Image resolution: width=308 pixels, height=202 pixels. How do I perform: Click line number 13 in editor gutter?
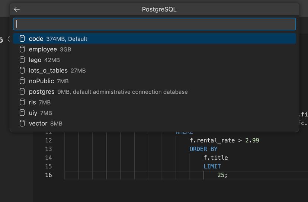tap(48, 149)
